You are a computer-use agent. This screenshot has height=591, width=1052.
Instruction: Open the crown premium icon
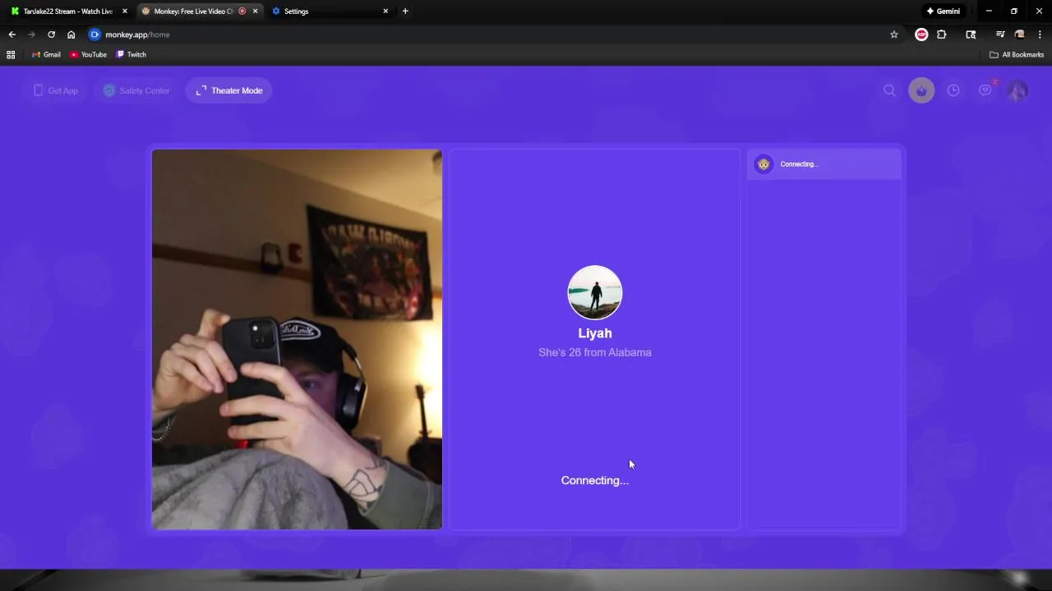(x=921, y=90)
